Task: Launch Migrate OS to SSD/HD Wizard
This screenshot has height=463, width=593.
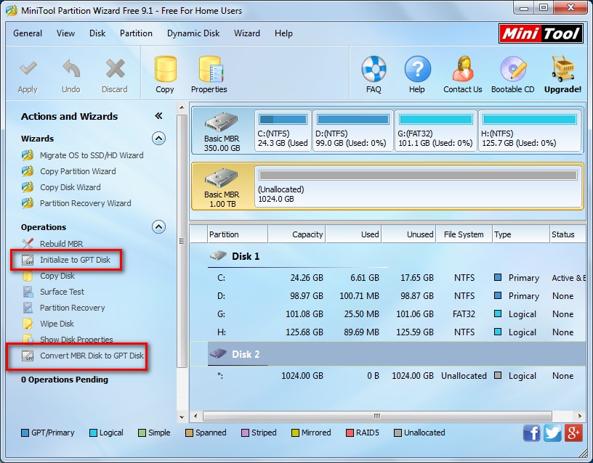Action: click(92, 155)
